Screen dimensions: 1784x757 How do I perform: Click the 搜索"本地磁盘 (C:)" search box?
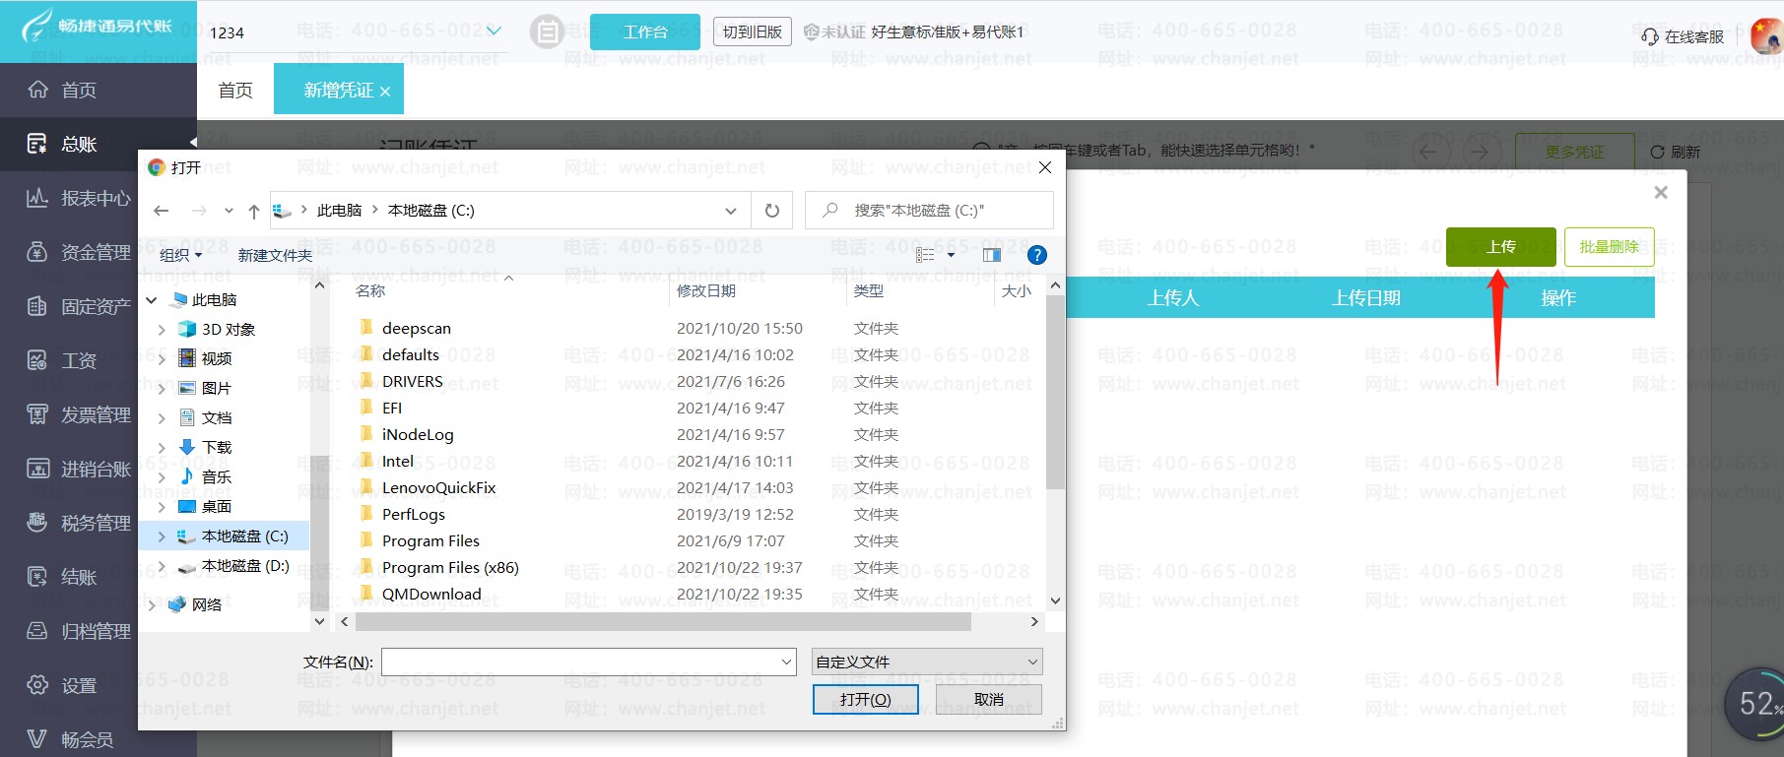click(929, 211)
